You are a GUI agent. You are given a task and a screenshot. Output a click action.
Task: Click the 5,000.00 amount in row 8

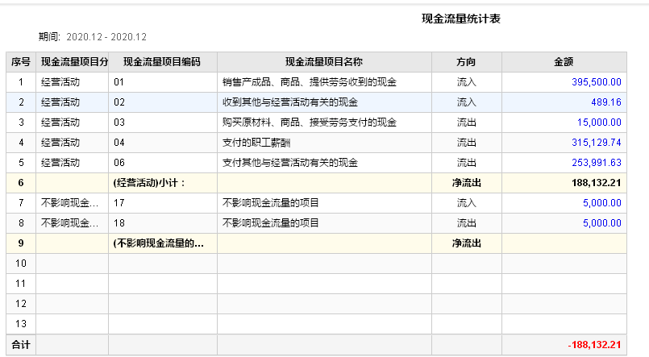point(601,223)
